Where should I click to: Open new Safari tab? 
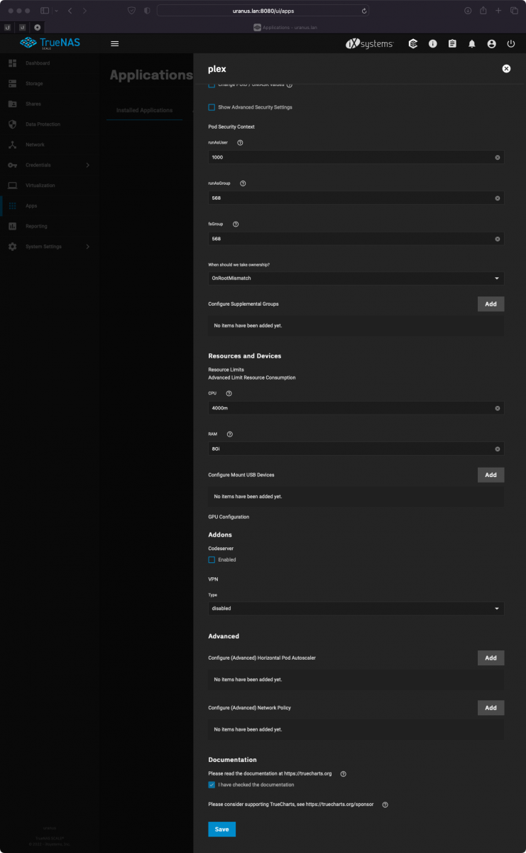pos(498,11)
